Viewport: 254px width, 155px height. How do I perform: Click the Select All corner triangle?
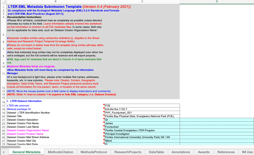4,2
